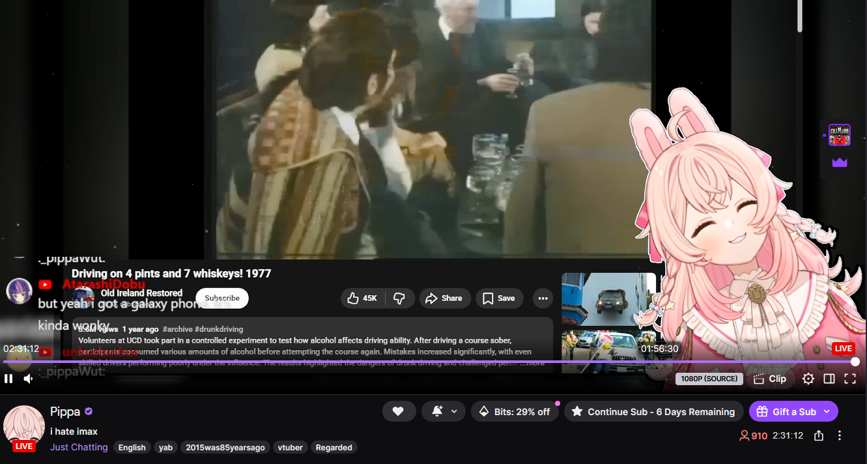The width and height of the screenshot is (867, 464).
Task: Select the Regarded tag
Action: pyautogui.click(x=334, y=447)
